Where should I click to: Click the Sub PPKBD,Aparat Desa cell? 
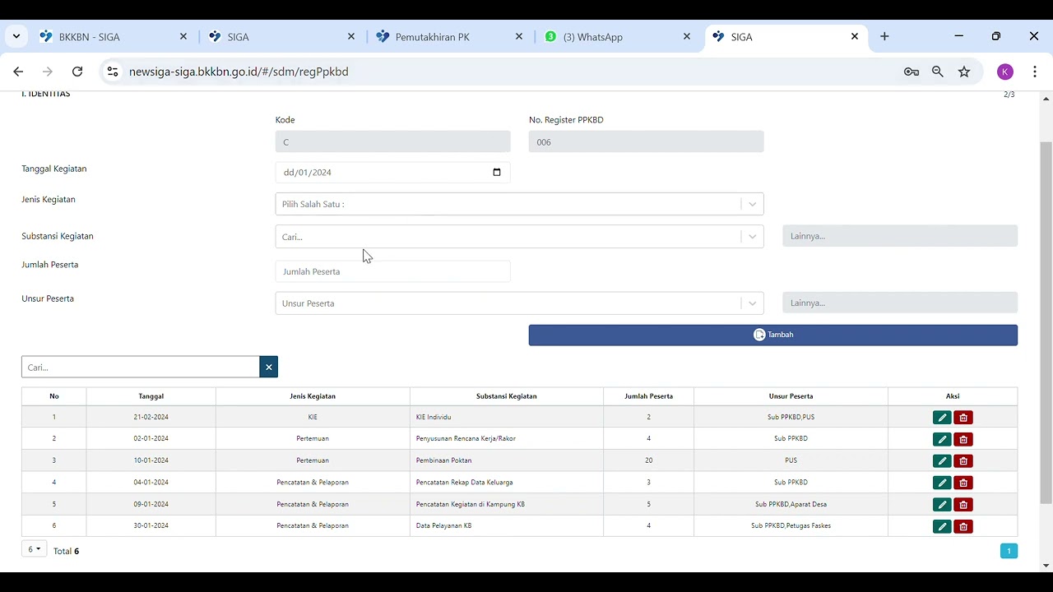791,504
